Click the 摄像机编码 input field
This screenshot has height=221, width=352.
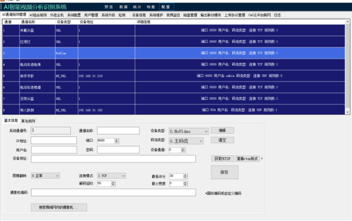coord(114,192)
